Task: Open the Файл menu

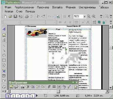Action: click(8, 7)
